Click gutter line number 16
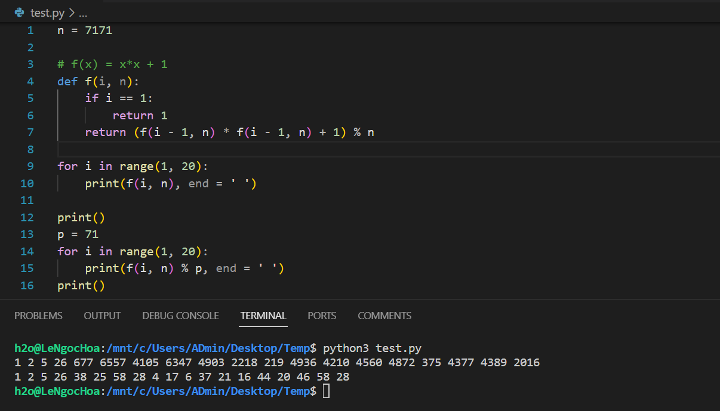The width and height of the screenshot is (720, 411). click(x=27, y=286)
